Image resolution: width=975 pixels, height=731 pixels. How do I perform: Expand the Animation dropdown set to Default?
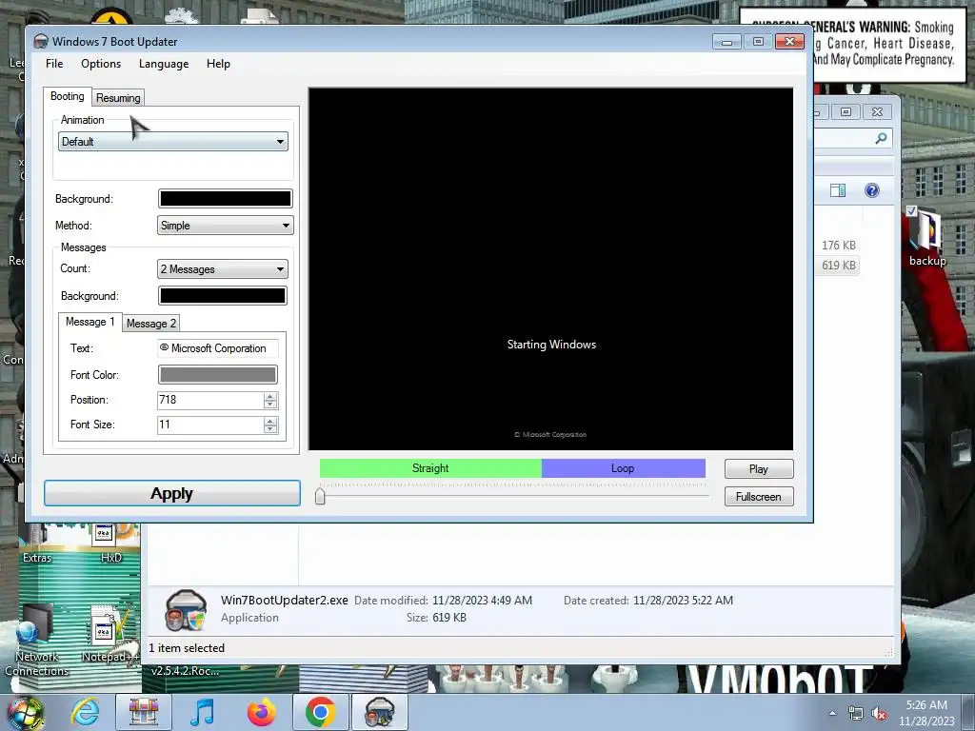173,142
